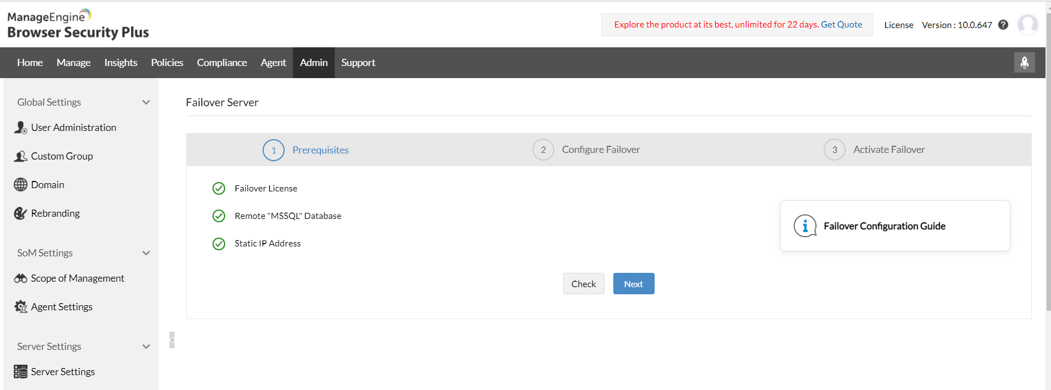Image resolution: width=1051 pixels, height=390 pixels.
Task: Collapse the Global Settings section
Action: pos(146,102)
